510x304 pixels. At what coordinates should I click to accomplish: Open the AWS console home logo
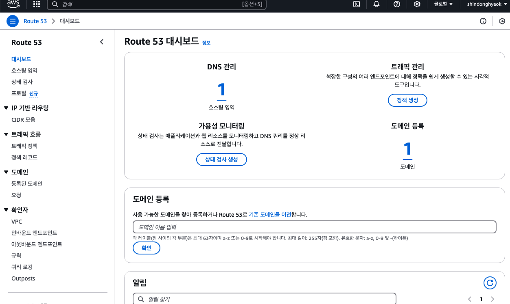point(13,4)
